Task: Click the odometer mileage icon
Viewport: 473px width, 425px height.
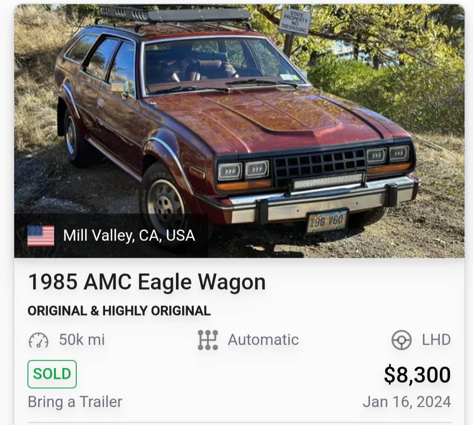Action: (x=39, y=340)
